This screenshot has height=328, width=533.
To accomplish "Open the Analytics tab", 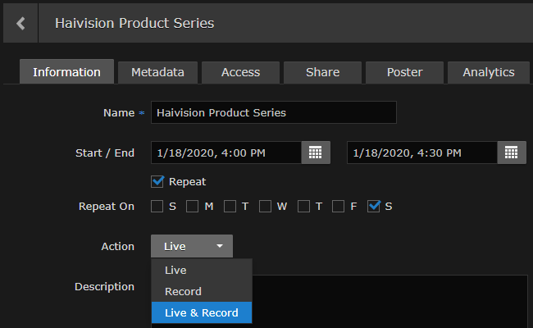I will tap(488, 72).
